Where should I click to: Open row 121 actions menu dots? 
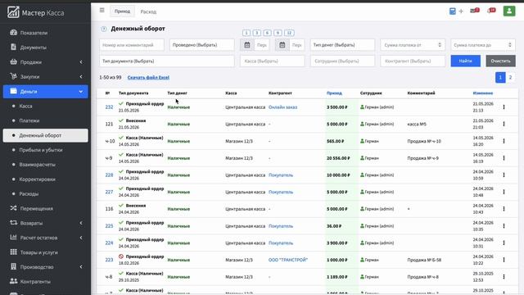[504, 124]
